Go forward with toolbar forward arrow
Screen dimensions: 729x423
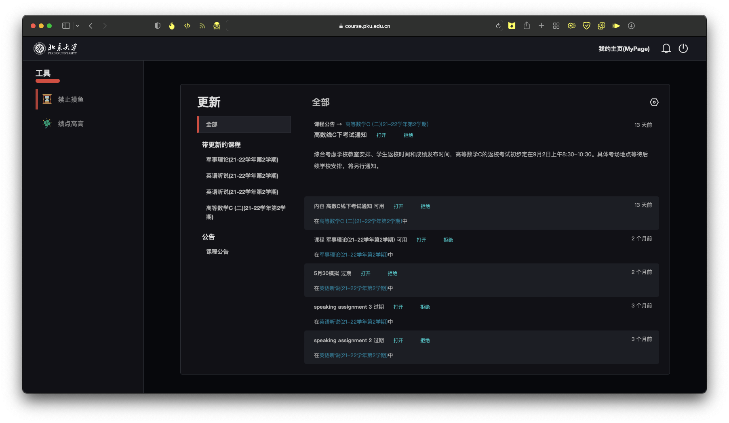coord(105,26)
